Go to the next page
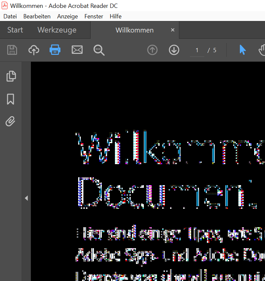Image resolution: width=265 pixels, height=281 pixels. click(174, 50)
